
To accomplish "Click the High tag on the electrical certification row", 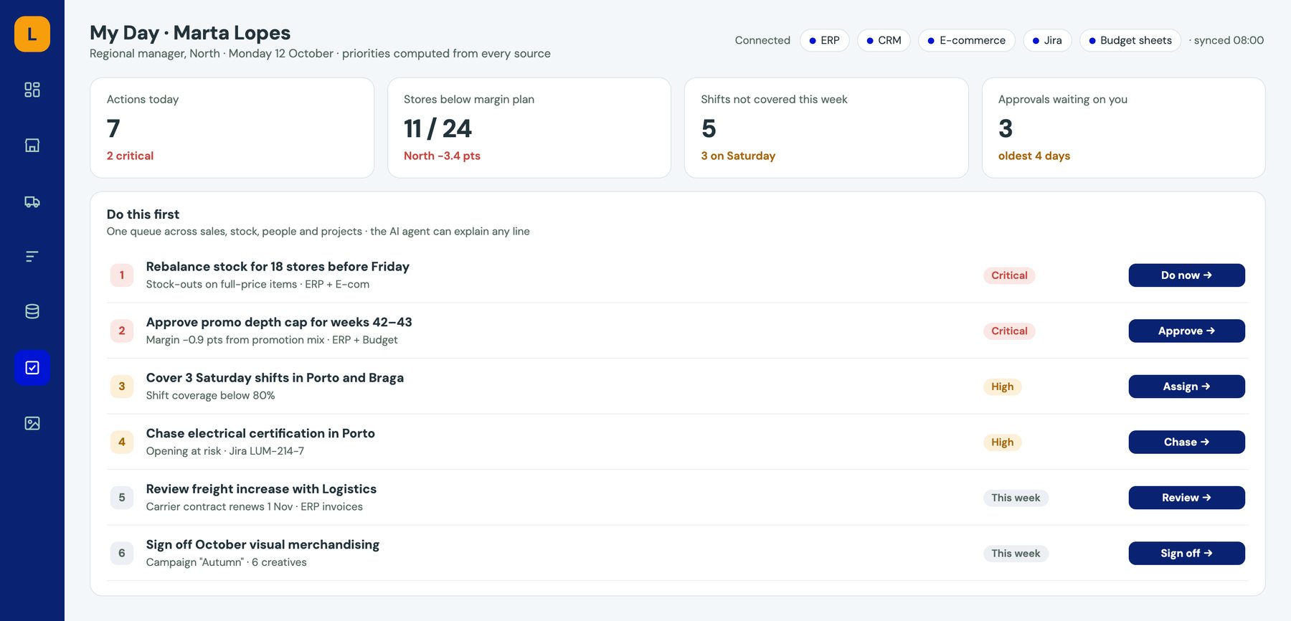I will [1002, 442].
